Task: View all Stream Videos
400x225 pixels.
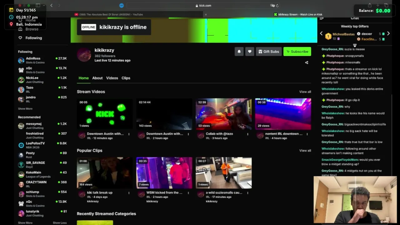Action: tap(305, 92)
